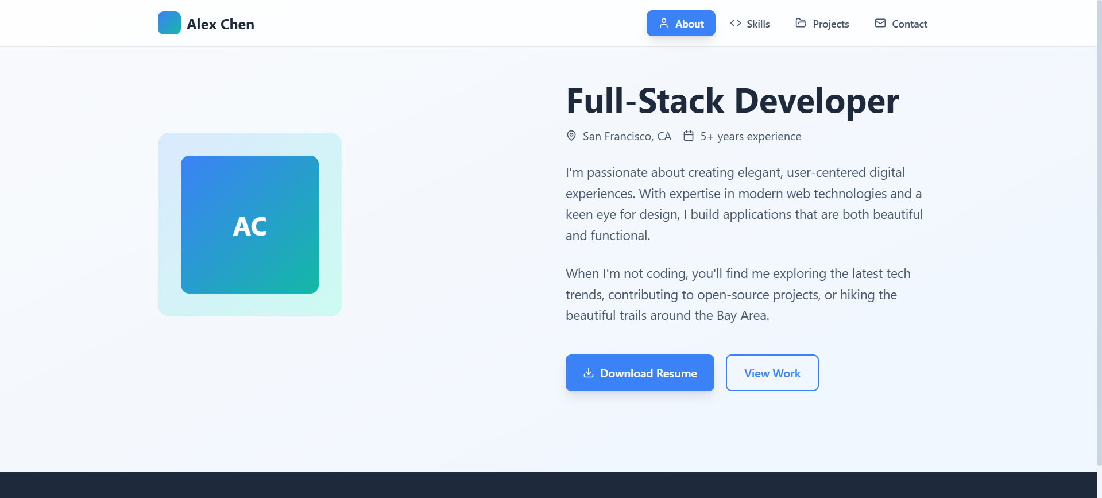Go to the Projects nav label
The width and height of the screenshot is (1102, 498).
pyautogui.click(x=830, y=24)
